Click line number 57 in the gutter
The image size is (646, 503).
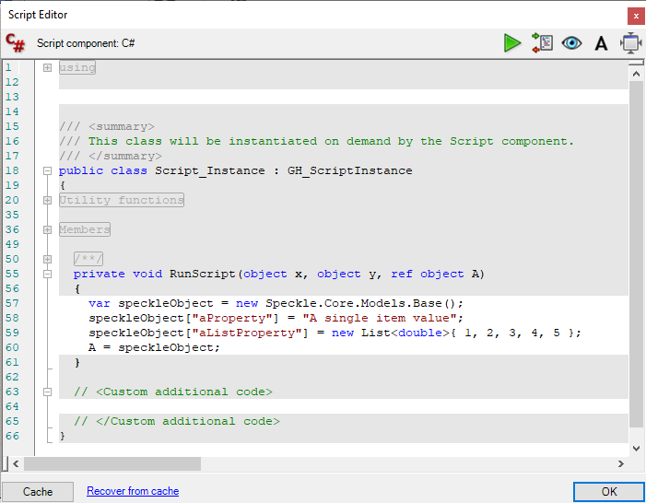point(12,304)
